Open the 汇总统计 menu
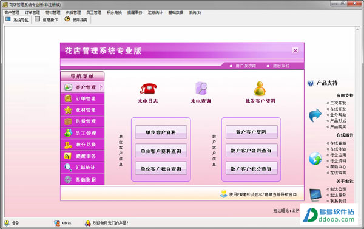This screenshot has height=229, width=364. click(155, 13)
